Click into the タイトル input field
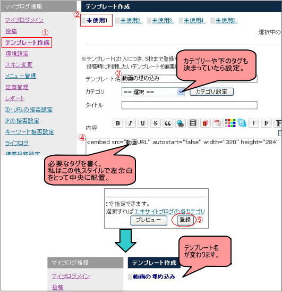 [x=189, y=105]
